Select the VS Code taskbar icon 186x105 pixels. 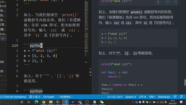tap(65, 102)
